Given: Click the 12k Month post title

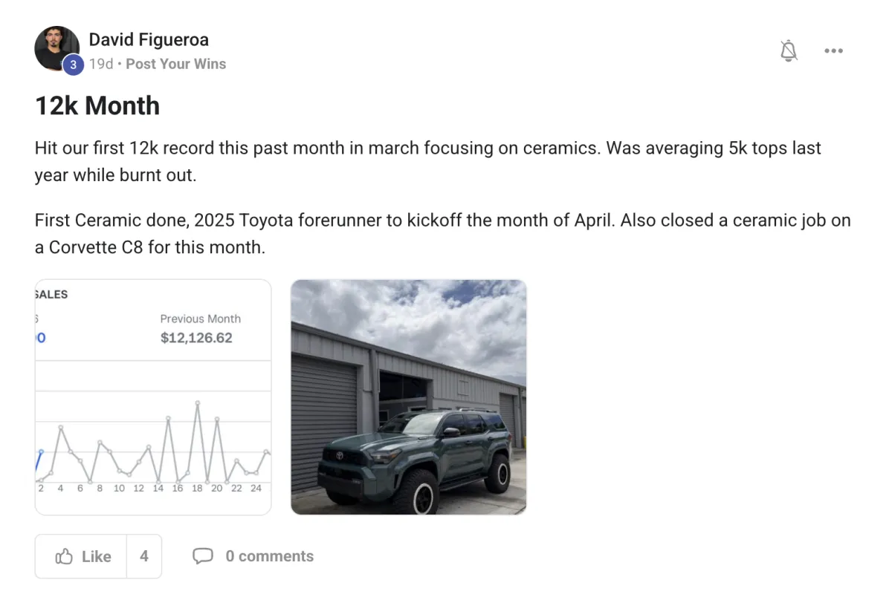Looking at the screenshot, I should point(97,105).
